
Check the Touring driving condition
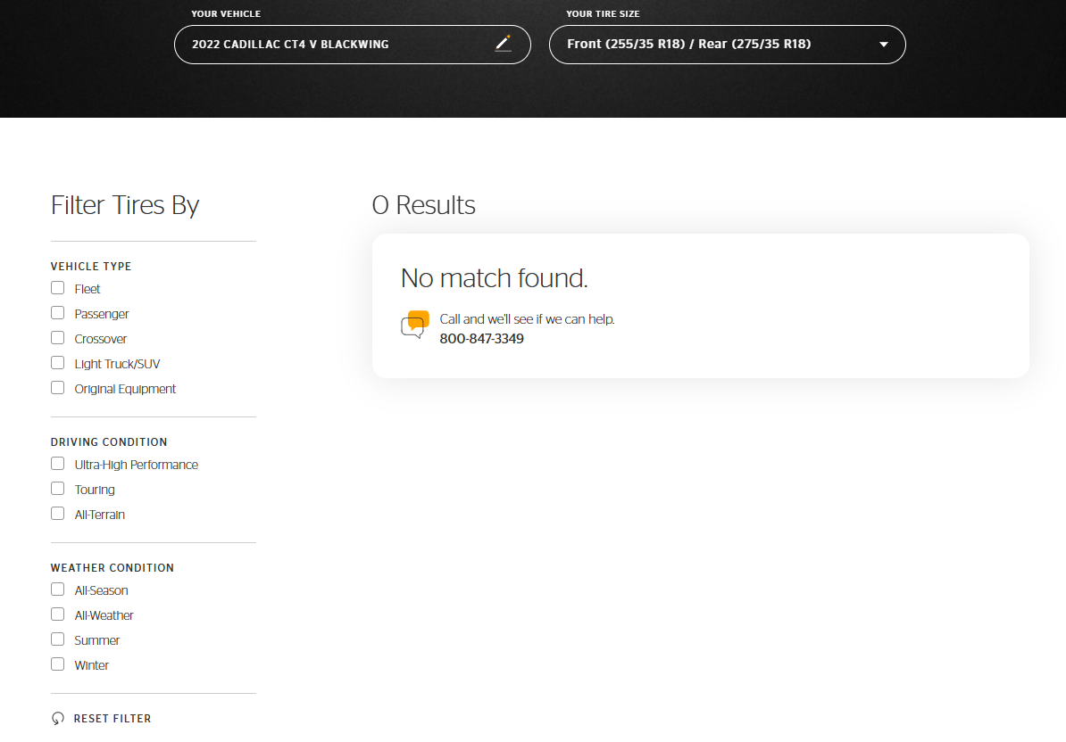click(58, 489)
